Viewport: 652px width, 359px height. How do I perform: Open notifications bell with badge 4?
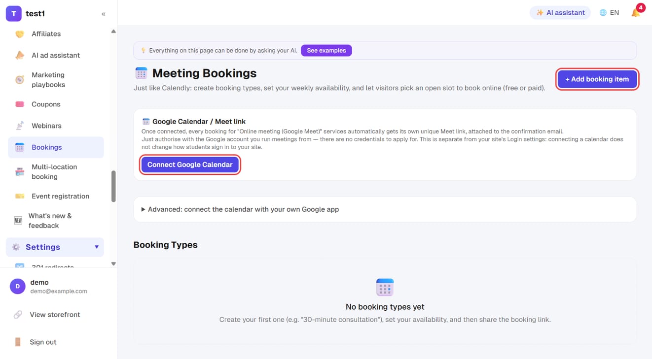(636, 12)
